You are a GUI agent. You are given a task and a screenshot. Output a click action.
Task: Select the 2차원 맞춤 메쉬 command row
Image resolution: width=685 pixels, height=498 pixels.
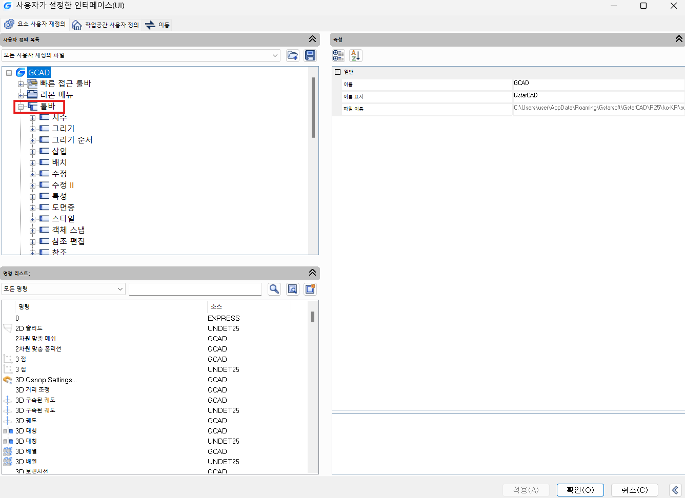click(x=155, y=339)
